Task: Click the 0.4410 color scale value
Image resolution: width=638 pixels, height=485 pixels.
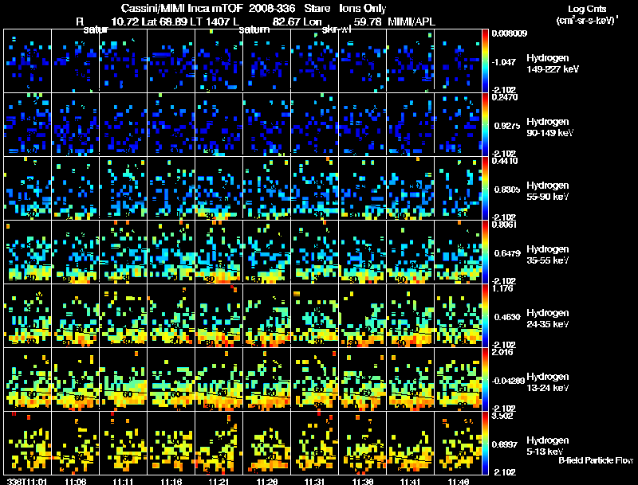Action: 505,161
